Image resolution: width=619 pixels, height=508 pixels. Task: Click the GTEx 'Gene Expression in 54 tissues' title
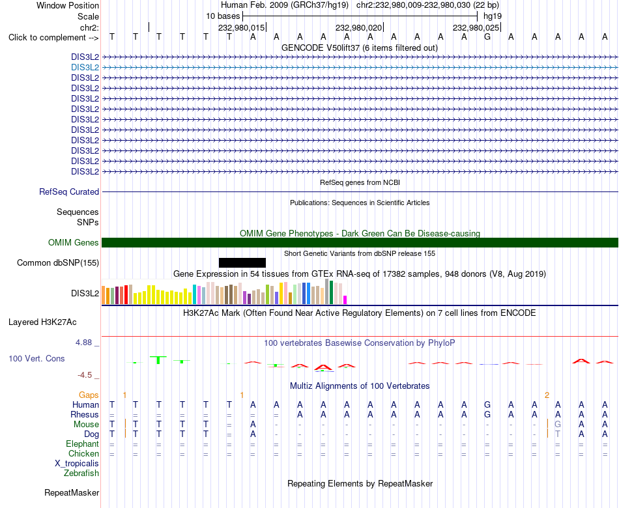click(360, 274)
